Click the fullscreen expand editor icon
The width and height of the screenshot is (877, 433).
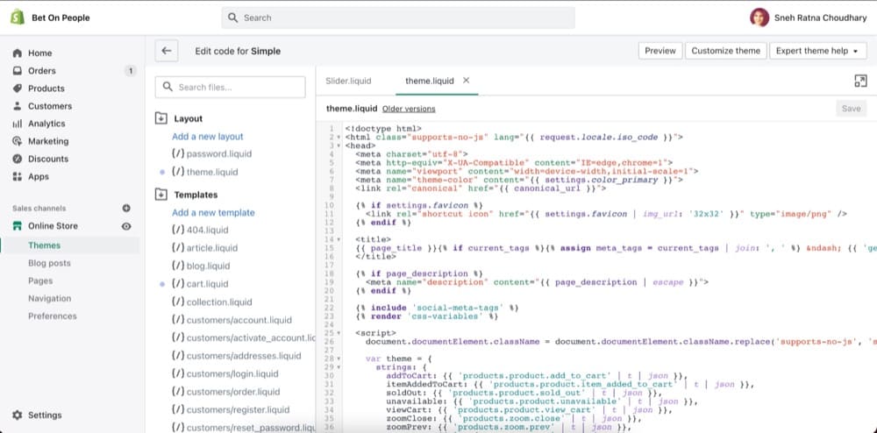860,81
